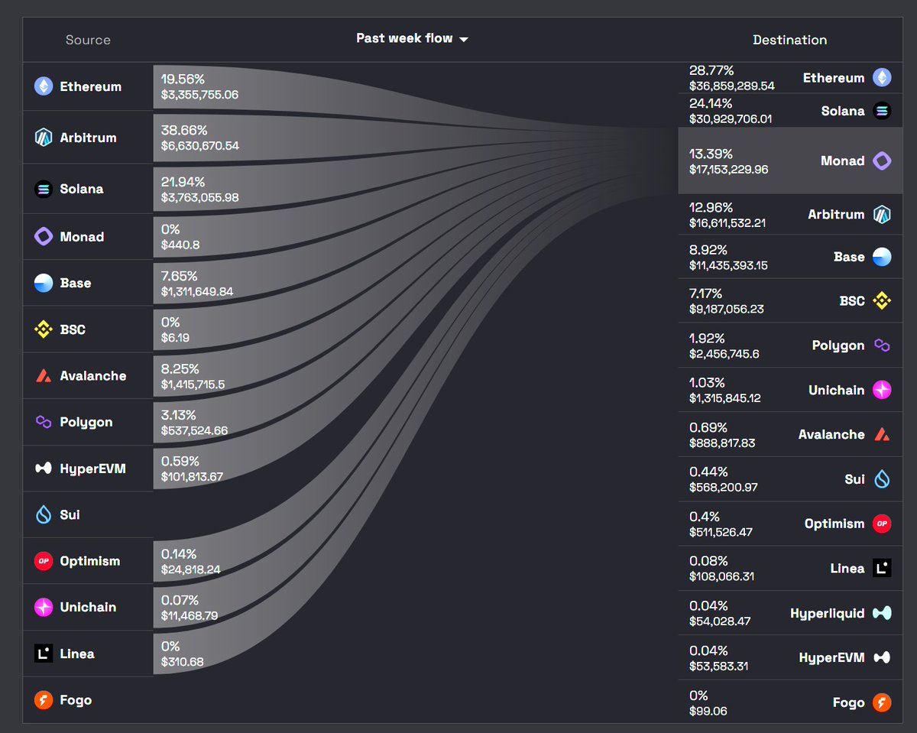The height and width of the screenshot is (733, 917).
Task: Click the Arbitrum icon in Destination column
Action: pos(882,214)
